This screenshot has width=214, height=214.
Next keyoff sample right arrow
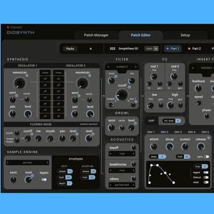point(134,154)
